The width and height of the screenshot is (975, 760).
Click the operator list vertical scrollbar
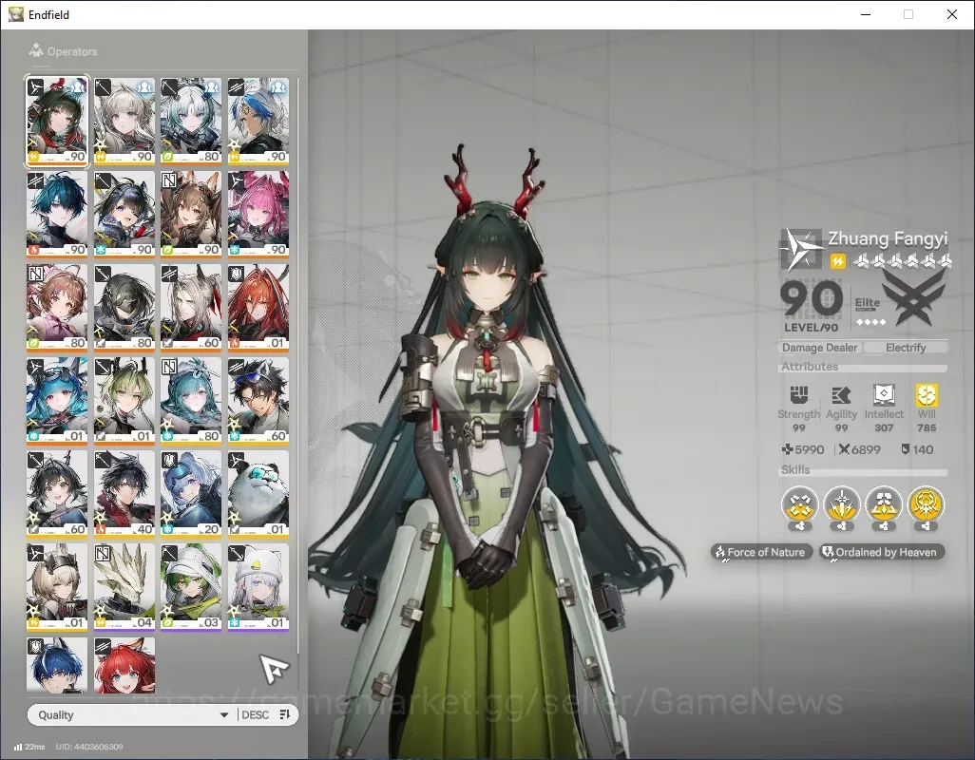point(297,366)
